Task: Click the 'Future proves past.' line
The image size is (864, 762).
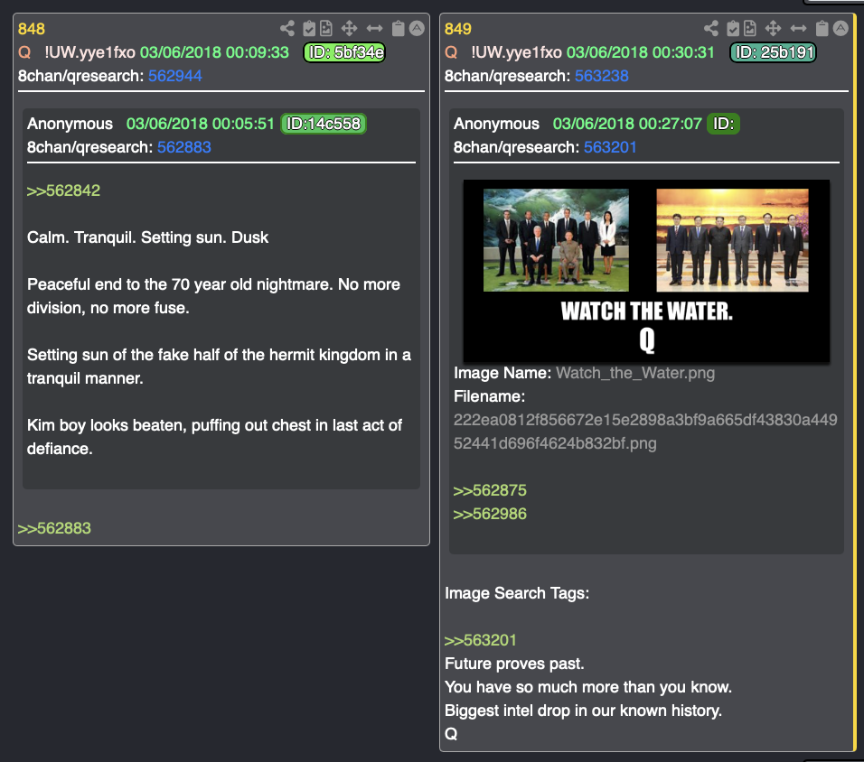Action: click(x=514, y=664)
